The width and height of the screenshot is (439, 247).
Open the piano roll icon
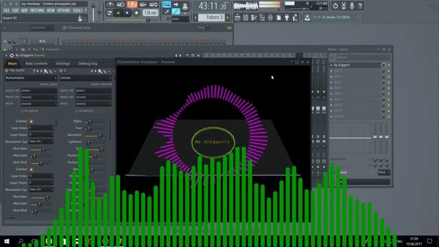tap(254, 18)
